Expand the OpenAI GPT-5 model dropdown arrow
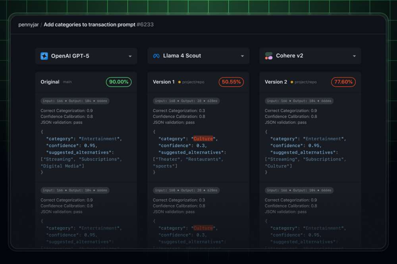The image size is (397, 264). coord(130,56)
